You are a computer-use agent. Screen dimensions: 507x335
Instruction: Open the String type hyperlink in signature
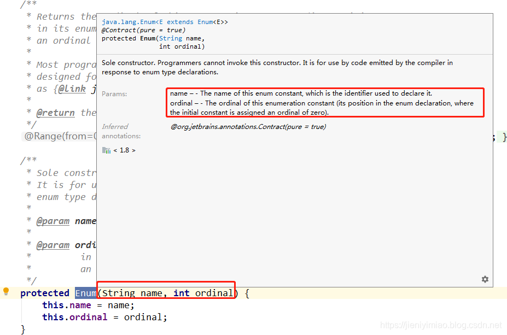[x=170, y=38]
